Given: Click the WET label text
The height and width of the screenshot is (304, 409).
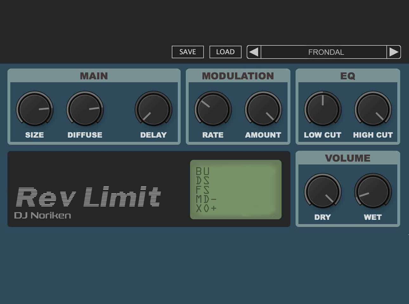Looking at the screenshot, I should 373,217.
